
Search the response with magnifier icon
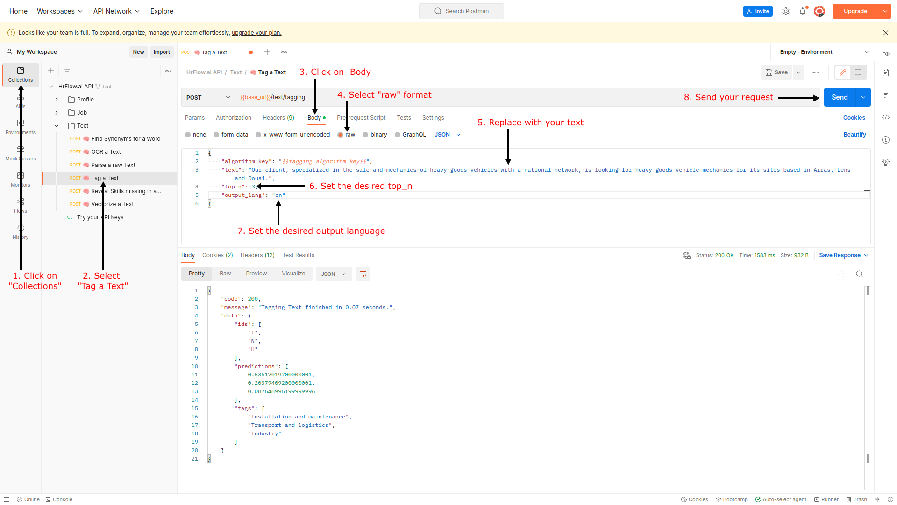pyautogui.click(x=859, y=274)
